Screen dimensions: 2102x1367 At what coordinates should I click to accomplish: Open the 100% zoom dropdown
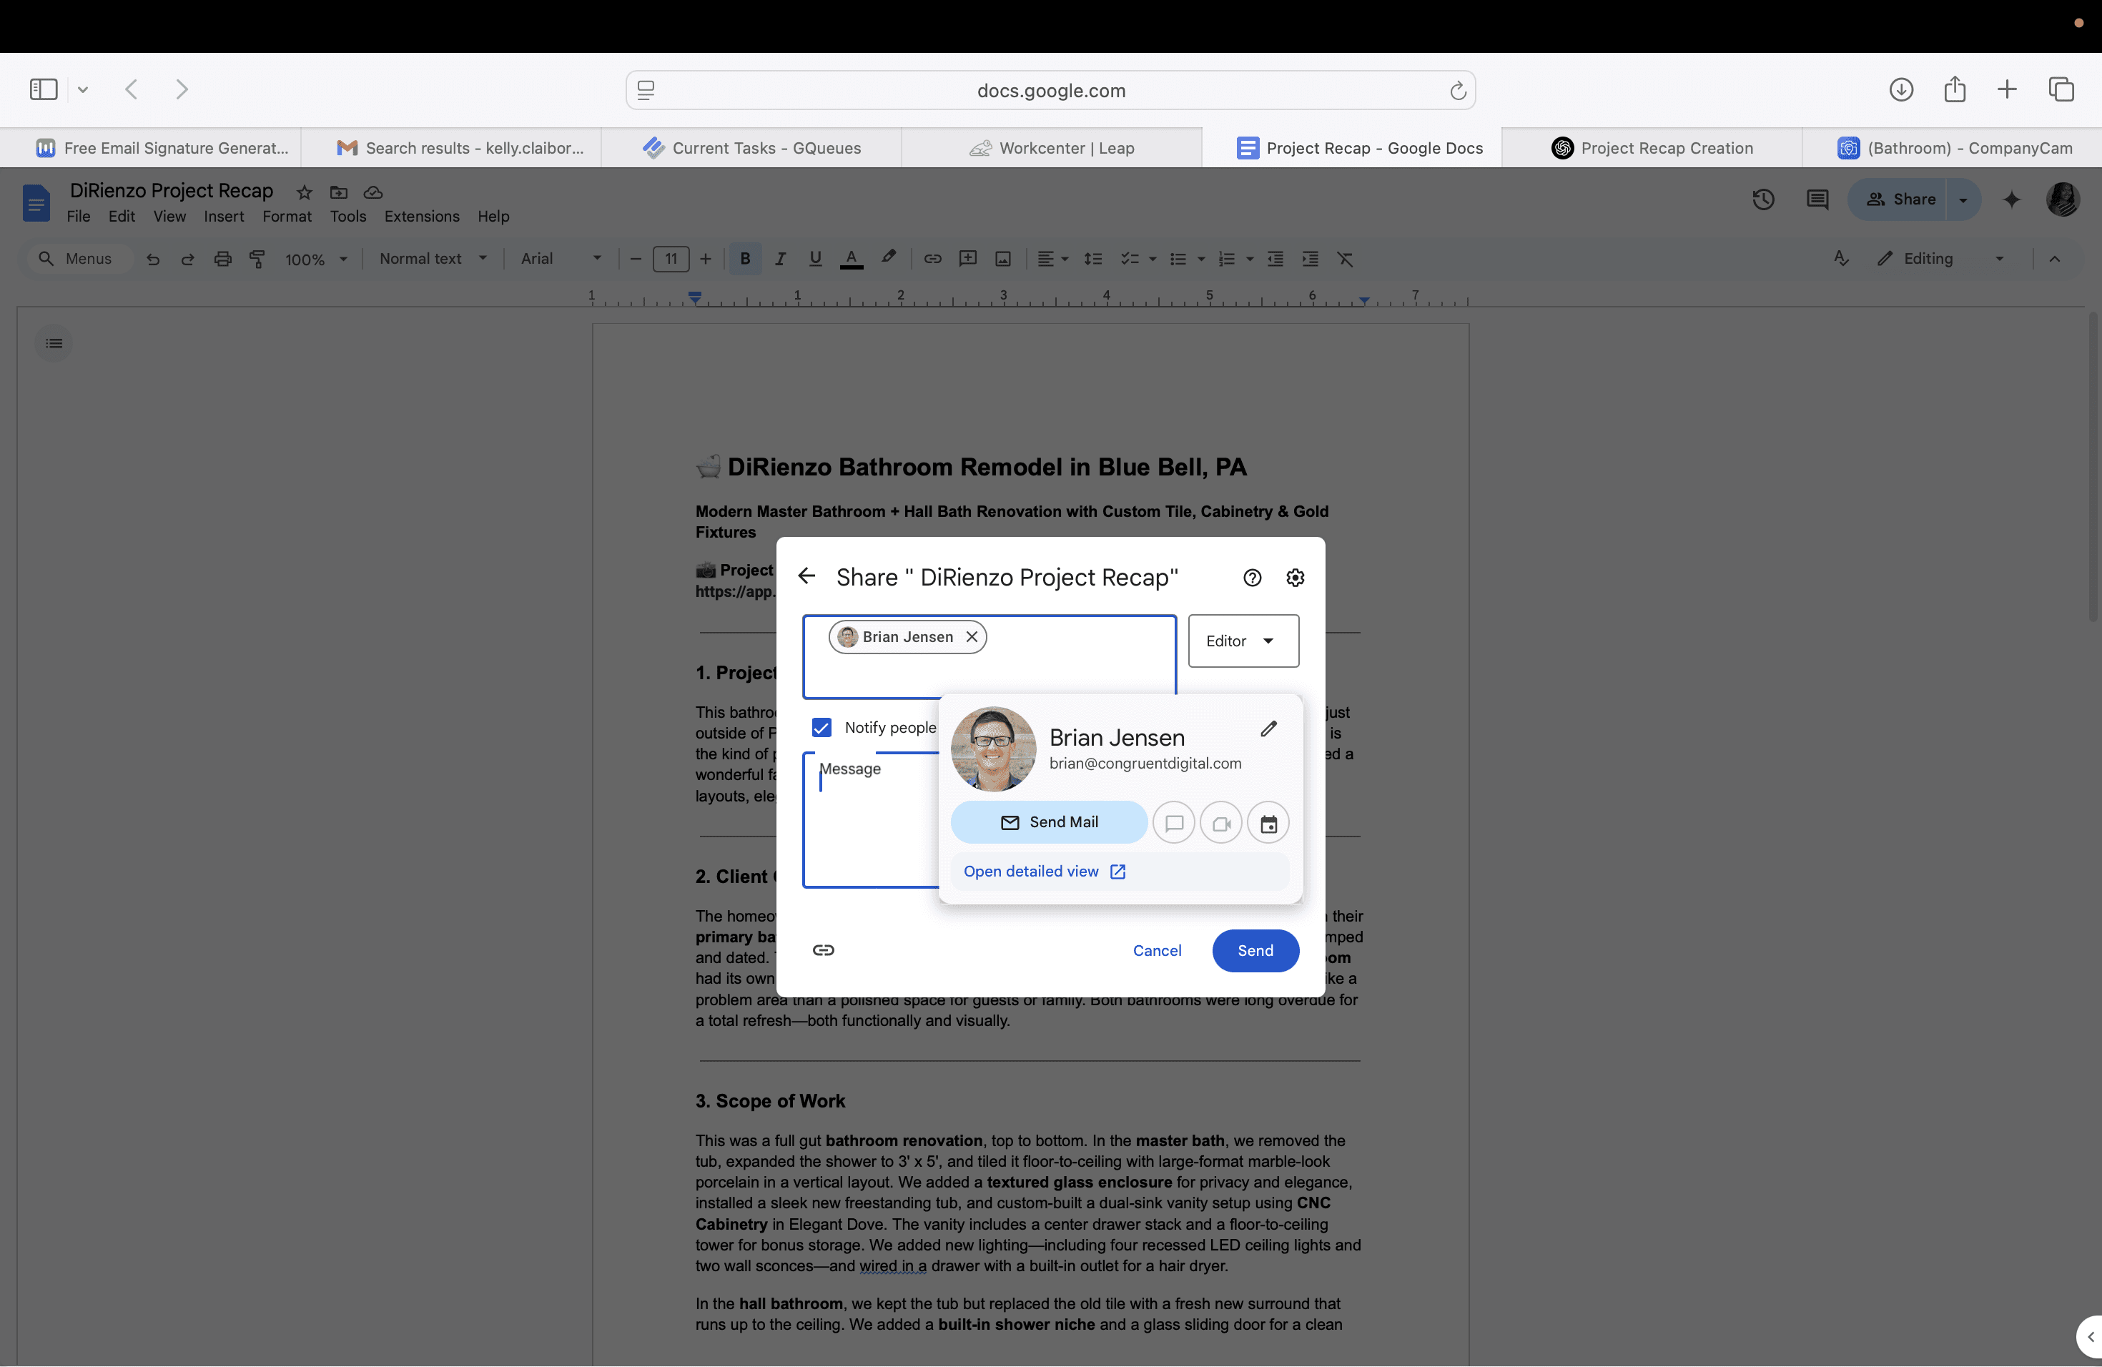coord(315,259)
